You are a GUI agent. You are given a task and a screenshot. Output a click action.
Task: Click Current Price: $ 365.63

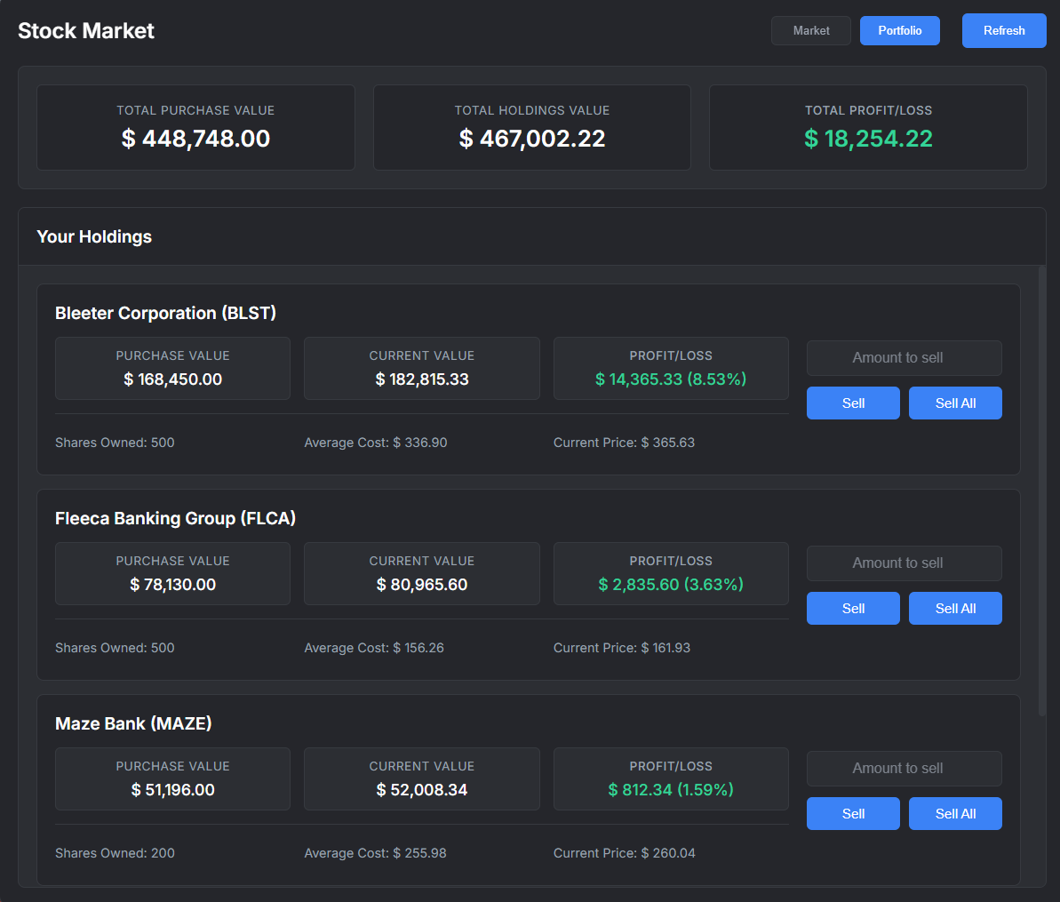[x=624, y=443]
